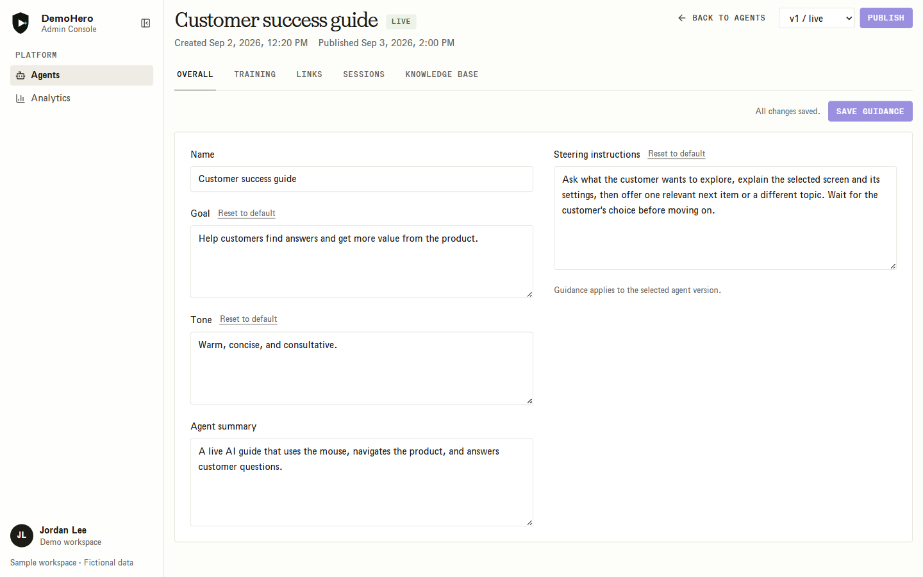Screen dimensions: 923x577
Task: Click the DemoHero shield logo
Action: click(x=21, y=23)
